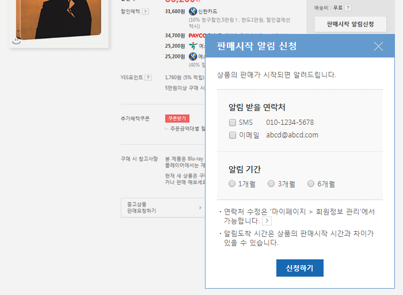Click the PAYCO logo
The image size is (403, 295).
[197, 36]
